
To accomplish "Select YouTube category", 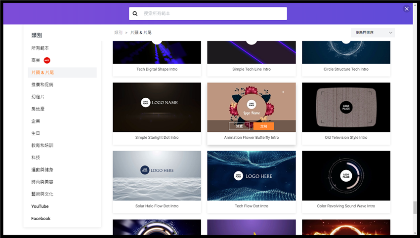I will 40,206.
